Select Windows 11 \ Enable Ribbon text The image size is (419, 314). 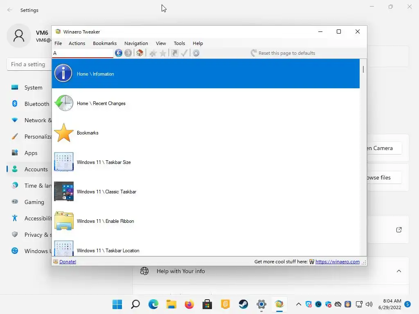click(x=105, y=221)
